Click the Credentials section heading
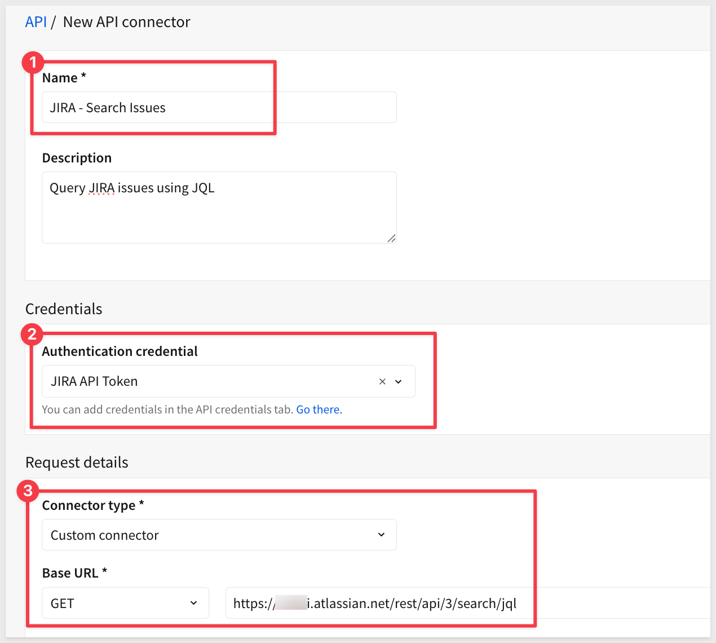Image resolution: width=716 pixels, height=643 pixels. coord(64,309)
